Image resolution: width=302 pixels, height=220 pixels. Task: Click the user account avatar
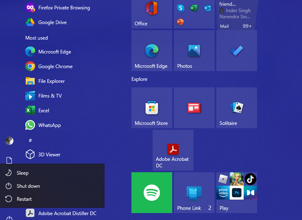[9, 141]
